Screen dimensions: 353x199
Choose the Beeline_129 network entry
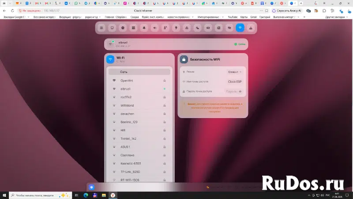tap(139, 122)
